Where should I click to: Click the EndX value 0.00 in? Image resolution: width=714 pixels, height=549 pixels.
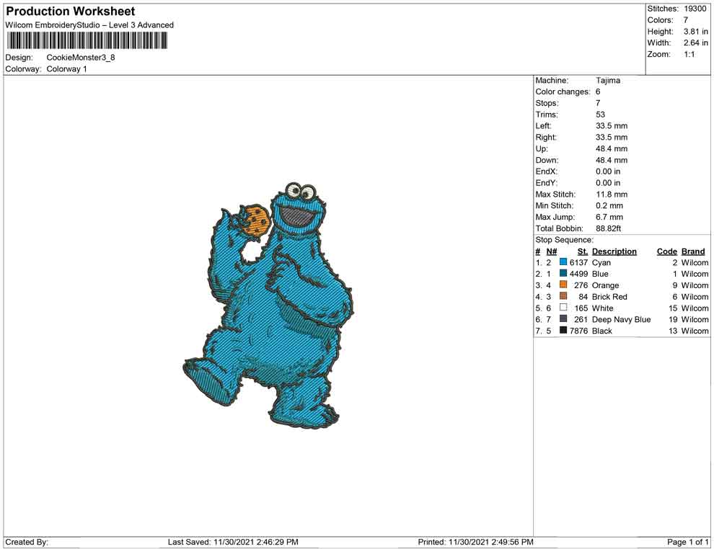(x=608, y=171)
